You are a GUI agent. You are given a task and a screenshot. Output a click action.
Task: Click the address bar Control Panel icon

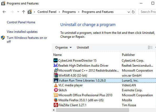(x=30, y=12)
